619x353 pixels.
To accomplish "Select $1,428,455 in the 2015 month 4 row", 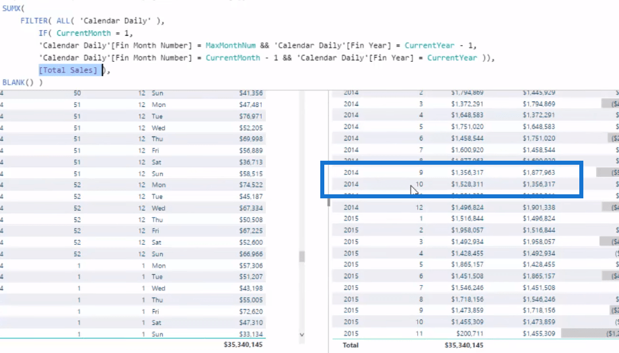I will click(x=468, y=253).
